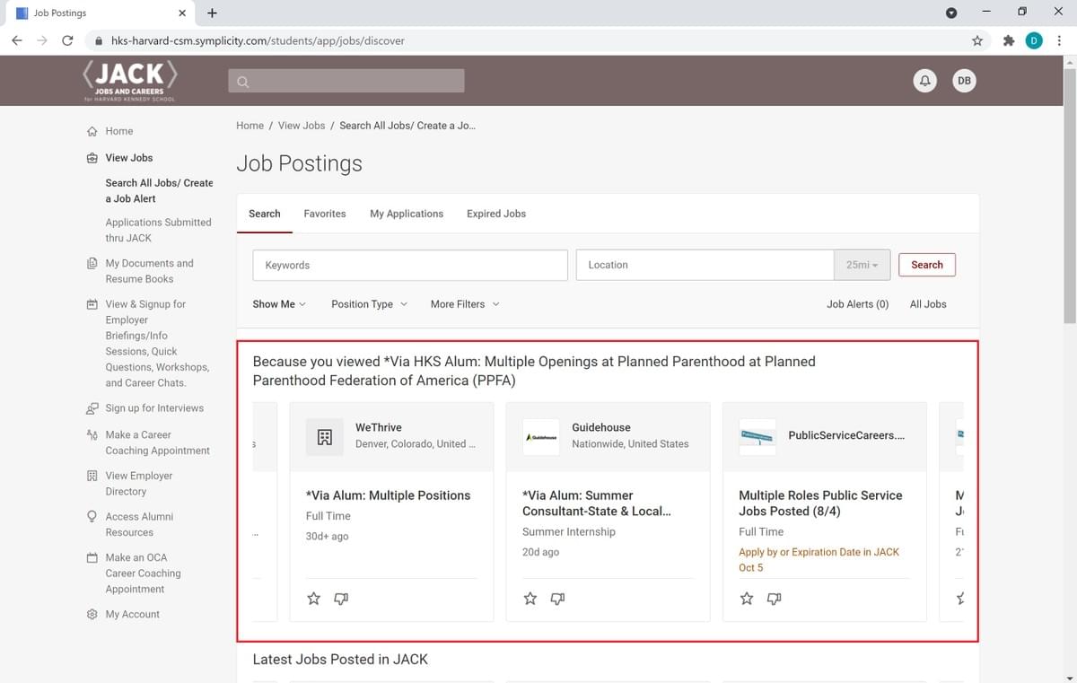Click inside the Location field
Screen dimensions: 1077x683
[705, 265]
